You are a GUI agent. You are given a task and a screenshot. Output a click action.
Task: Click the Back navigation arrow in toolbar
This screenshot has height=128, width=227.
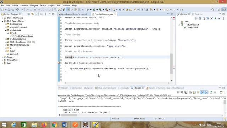168,10
